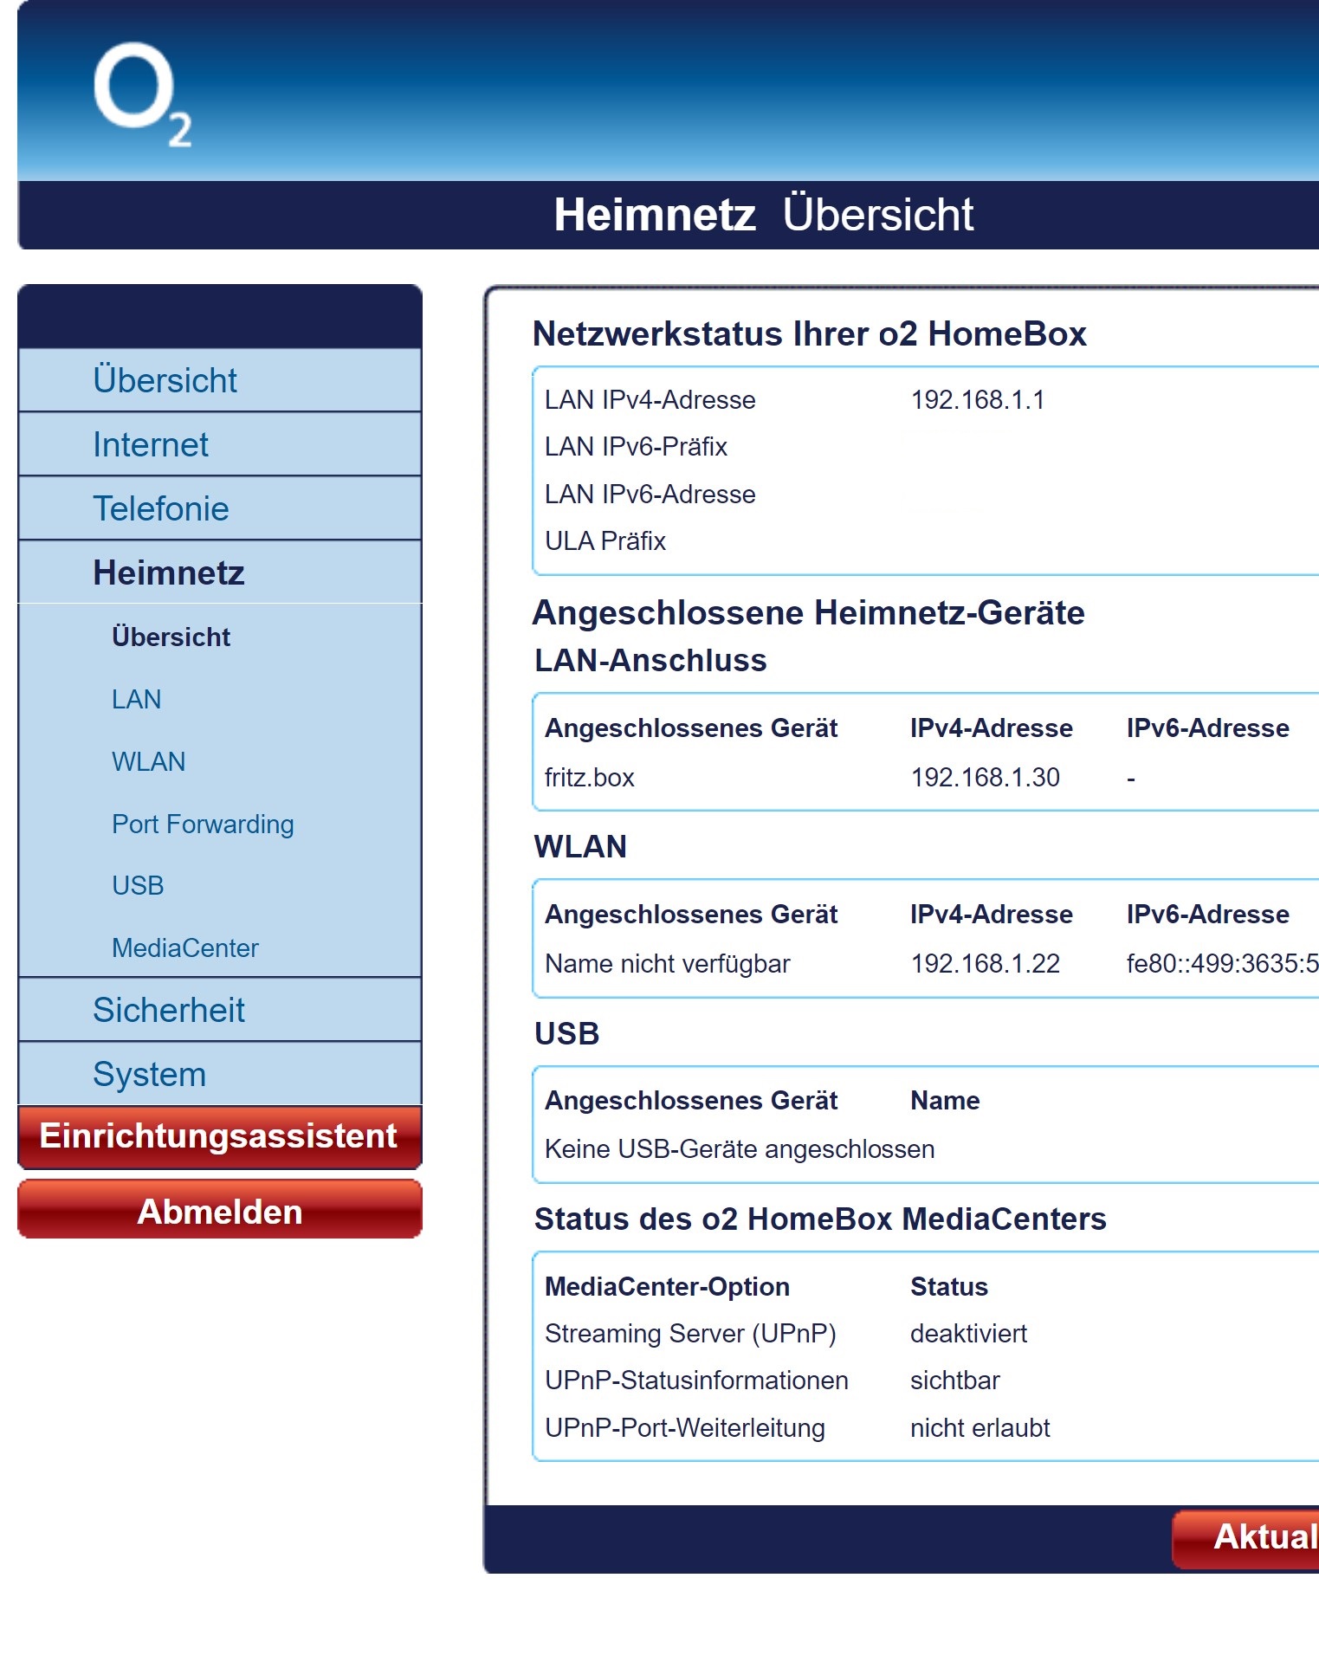Go to the Telefonie section
1319x1662 pixels.
tap(219, 508)
